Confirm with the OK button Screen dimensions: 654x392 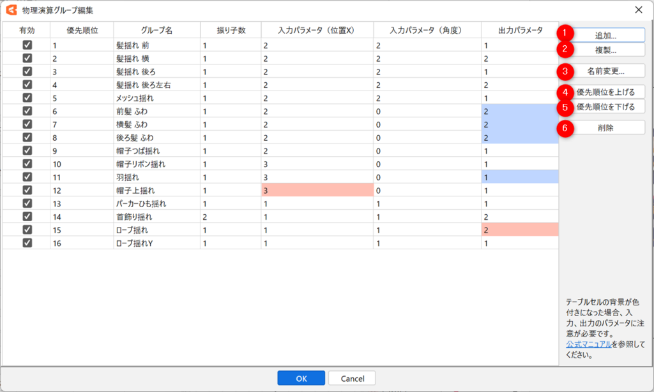coord(301,378)
